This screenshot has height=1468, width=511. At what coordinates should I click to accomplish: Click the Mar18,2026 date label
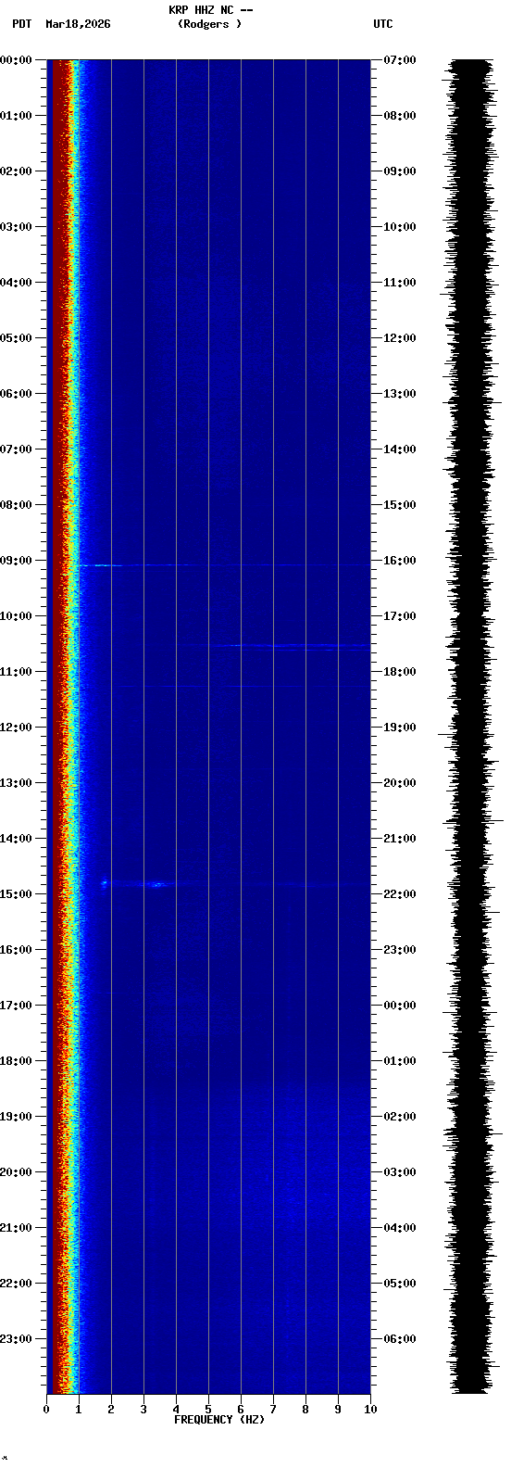point(78,24)
